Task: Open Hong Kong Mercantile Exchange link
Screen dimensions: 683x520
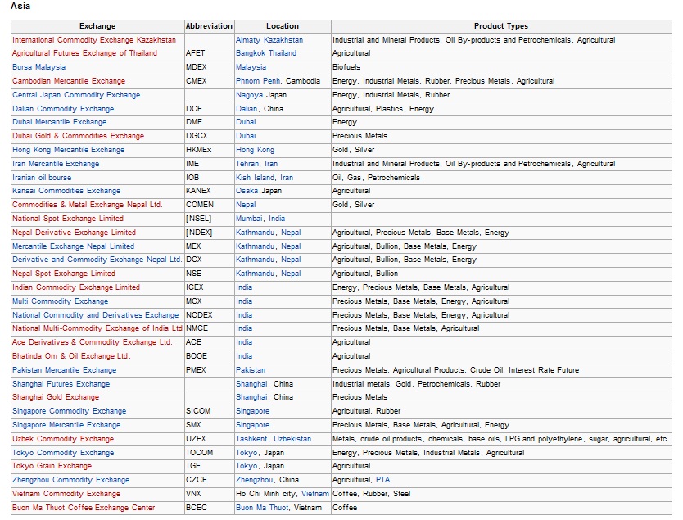Action: tap(69, 150)
